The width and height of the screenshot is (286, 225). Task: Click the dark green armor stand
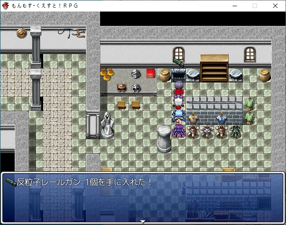[236, 132]
